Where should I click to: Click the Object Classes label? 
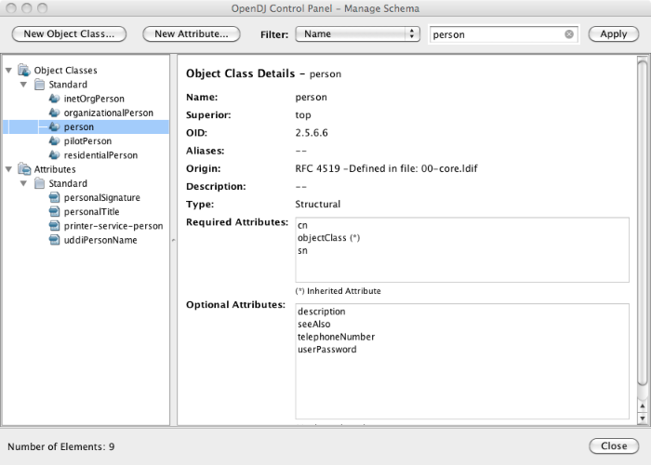click(x=66, y=70)
